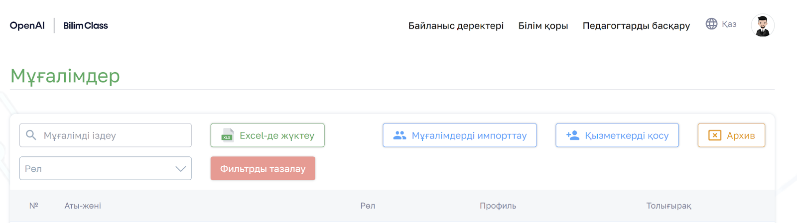Viewport: 797px width, 223px height.
Task: Open Білім қоры menu item
Action: tap(543, 25)
